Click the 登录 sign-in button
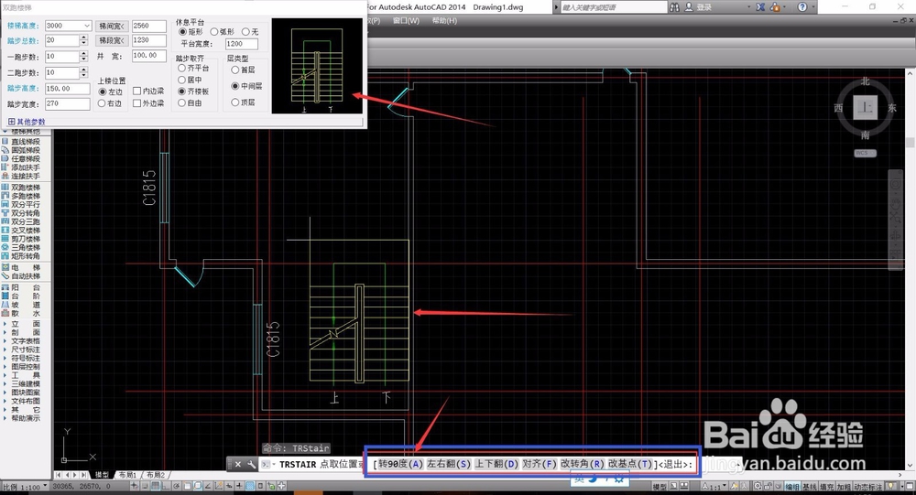 704,7
